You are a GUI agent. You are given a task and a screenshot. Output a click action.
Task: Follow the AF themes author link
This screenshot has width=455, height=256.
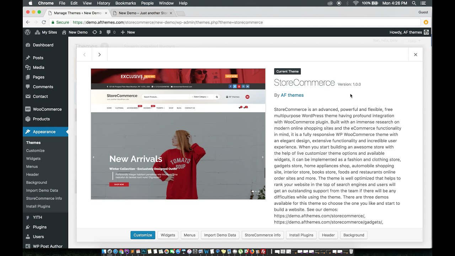coord(292,95)
